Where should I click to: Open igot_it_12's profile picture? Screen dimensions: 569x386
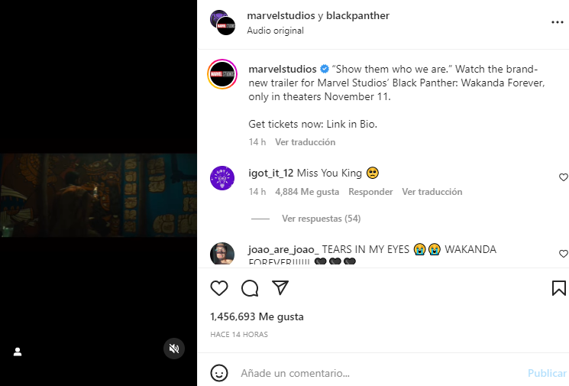tap(222, 178)
